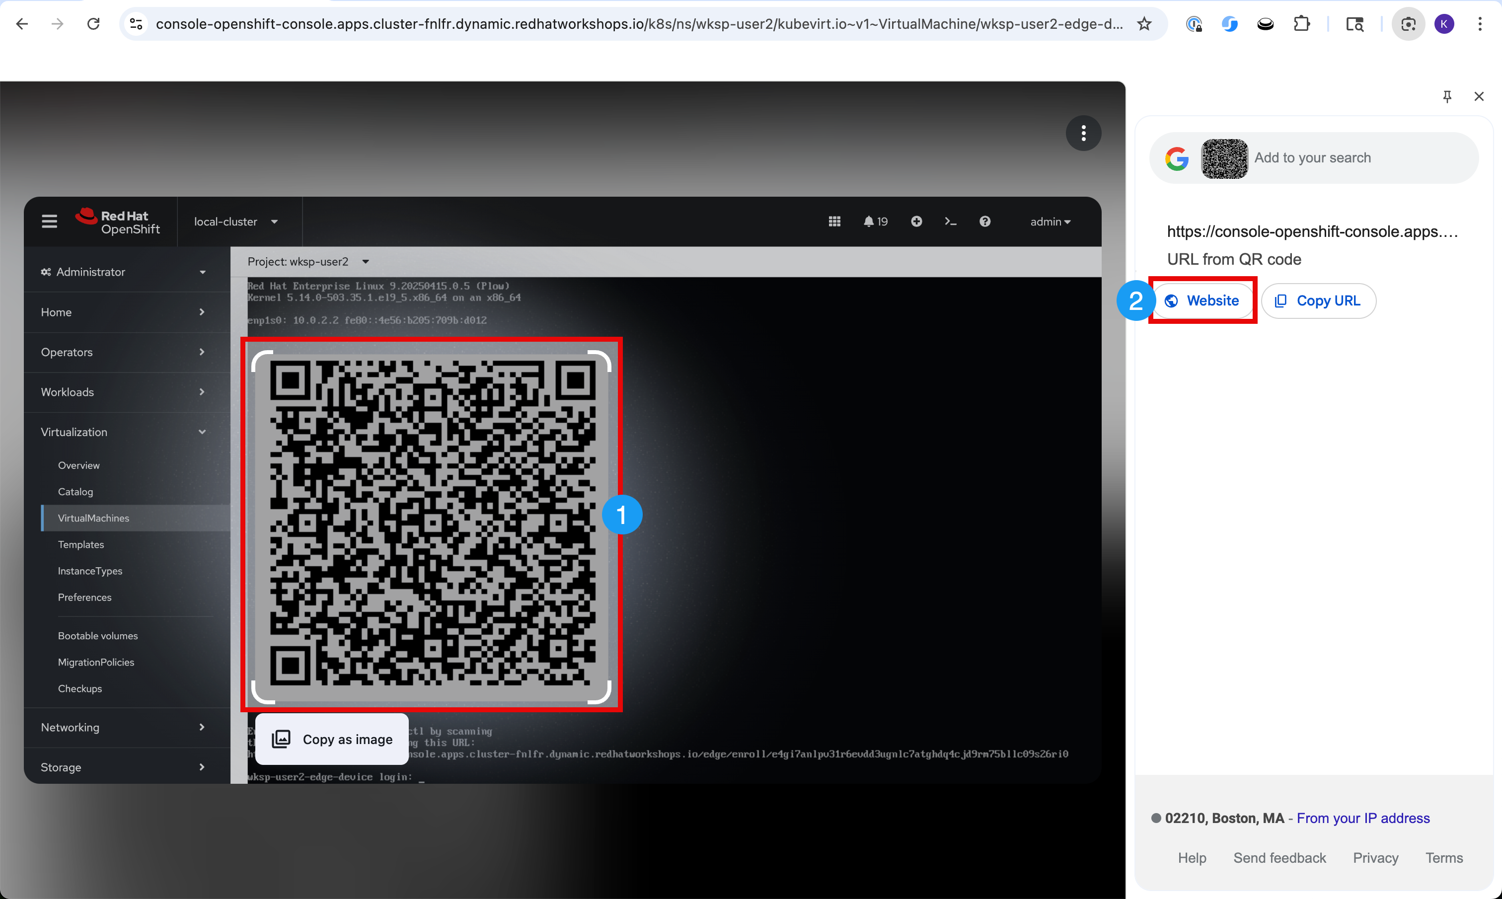Click Copy as image button
This screenshot has height=899, width=1502.
pyautogui.click(x=332, y=739)
